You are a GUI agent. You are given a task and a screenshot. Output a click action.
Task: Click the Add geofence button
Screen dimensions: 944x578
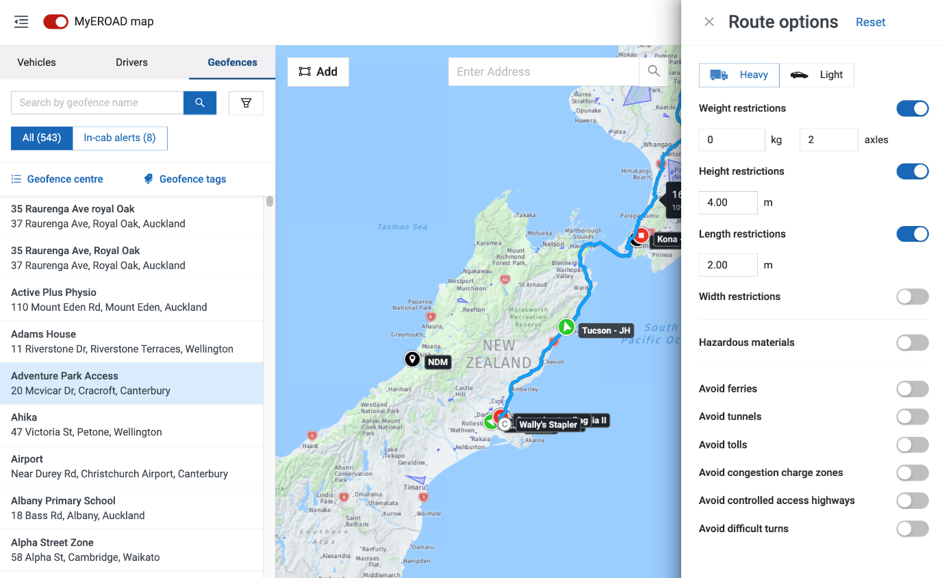pos(318,72)
